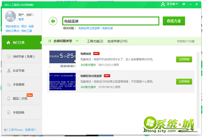203x137 pixels.
Task: Click the HOT badge next to 电脑经常出现蓝屏
Action: [x=107, y=76]
